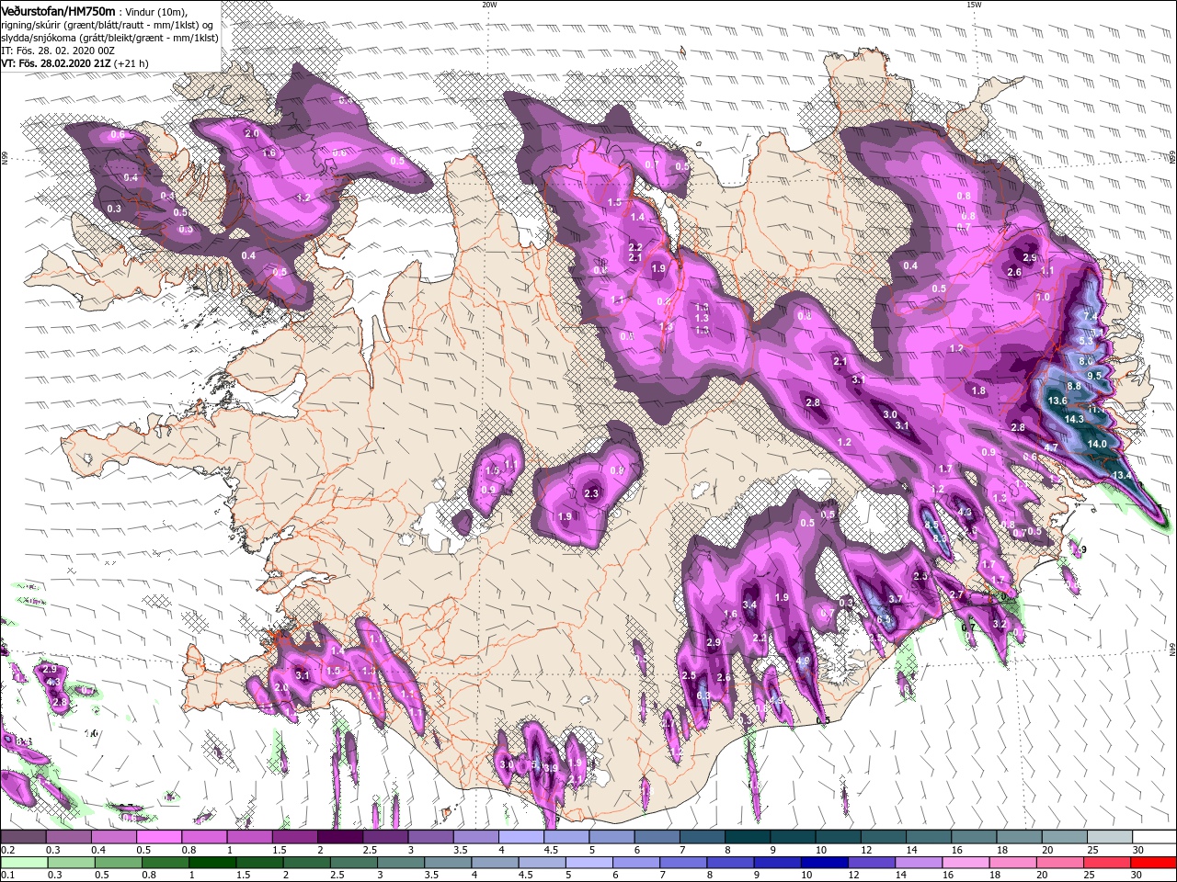Pick the medium green 0.5 swatch in rain legend
Image resolution: width=1177 pixels, height=882 pixels.
(118, 863)
